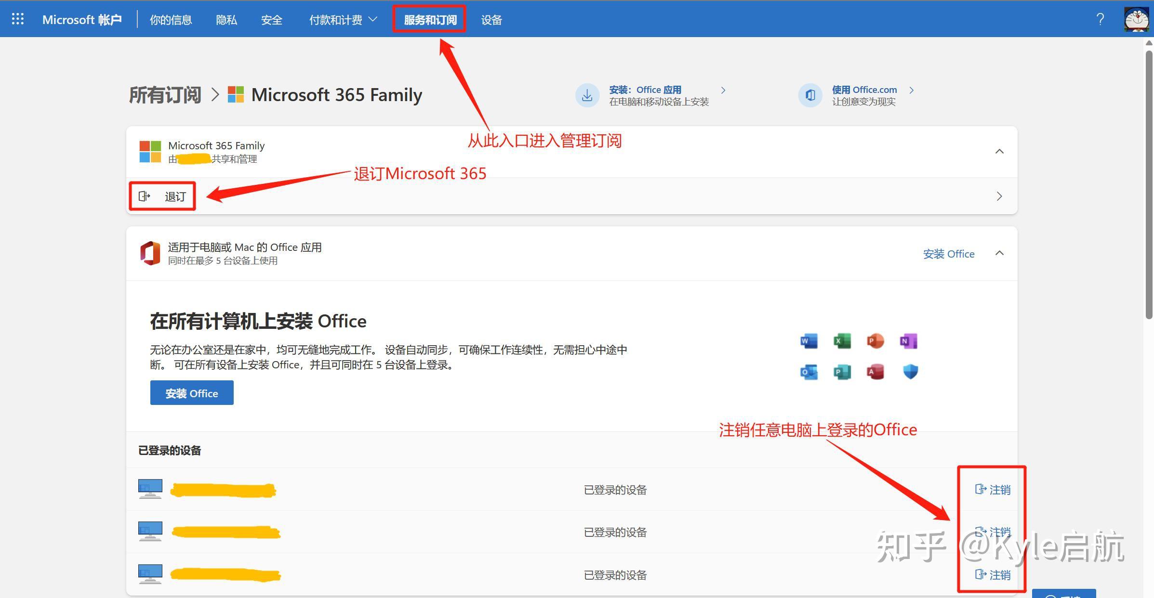Click 安装: Office 应用 link
Viewport: 1154px width, 598px height.
tap(645, 90)
